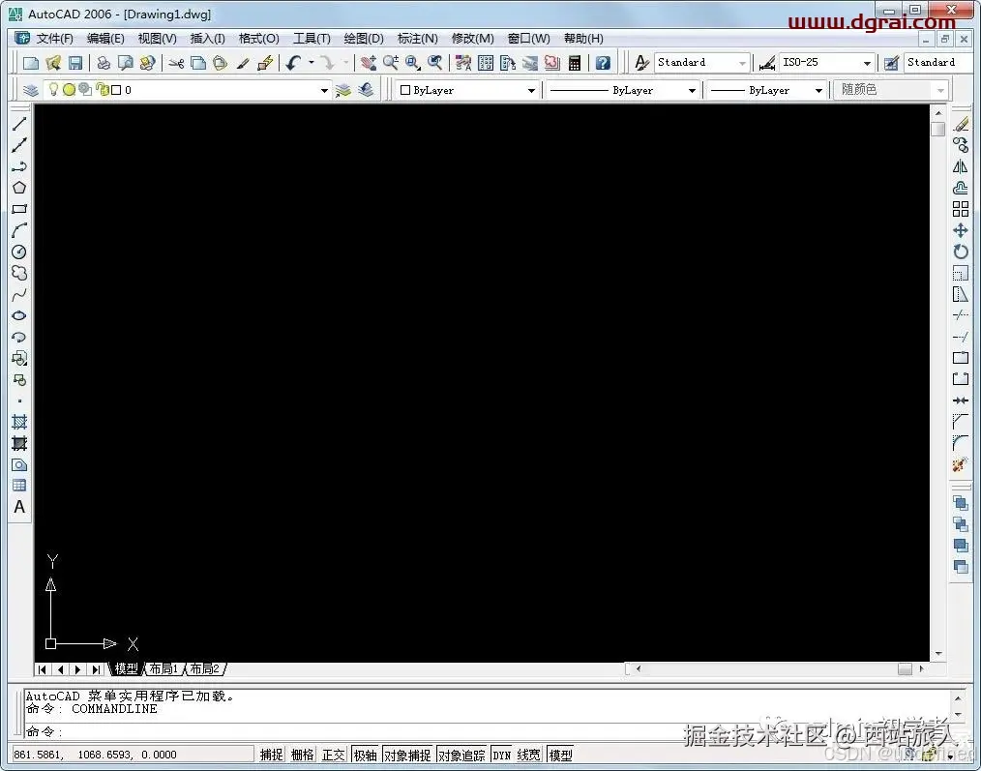Select the Mirror tool
981x771 pixels.
tap(960, 165)
